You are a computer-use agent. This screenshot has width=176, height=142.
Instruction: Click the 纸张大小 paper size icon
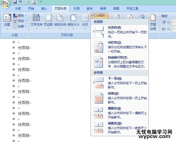coord(73,18)
